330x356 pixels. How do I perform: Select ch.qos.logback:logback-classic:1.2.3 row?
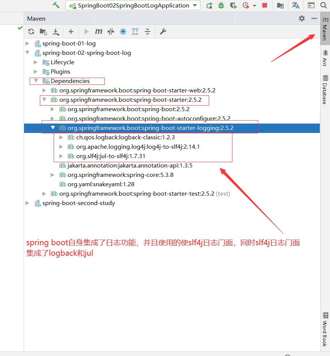[121, 137]
